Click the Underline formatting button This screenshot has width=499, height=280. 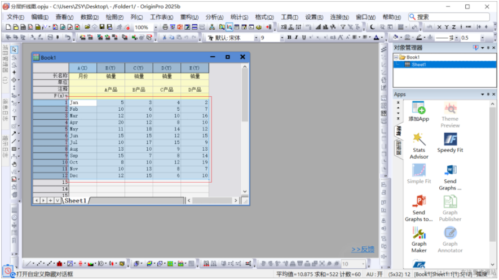point(303,38)
